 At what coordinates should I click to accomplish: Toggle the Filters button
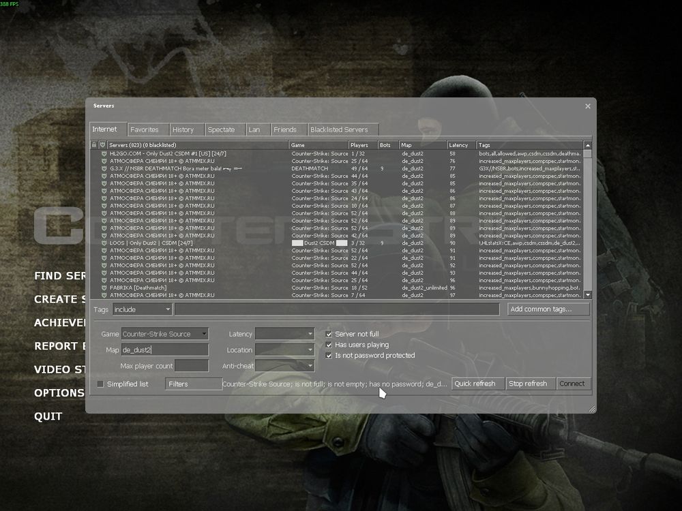pos(194,384)
